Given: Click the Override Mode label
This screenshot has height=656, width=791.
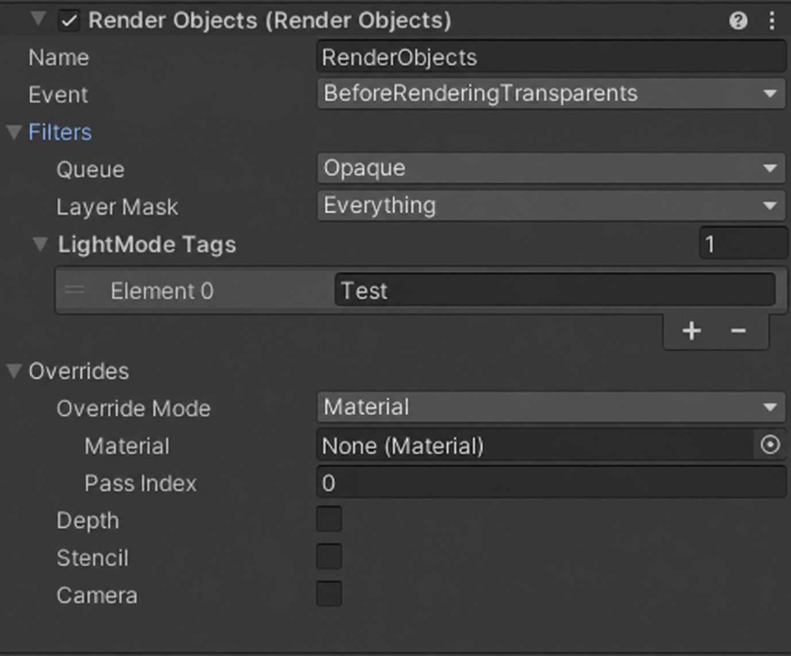Looking at the screenshot, I should 134,408.
